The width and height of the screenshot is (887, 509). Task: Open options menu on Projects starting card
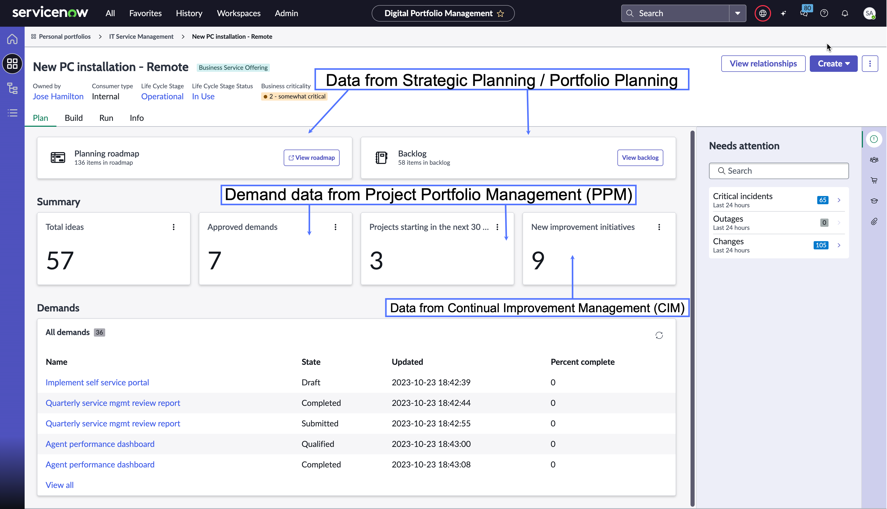[497, 227]
